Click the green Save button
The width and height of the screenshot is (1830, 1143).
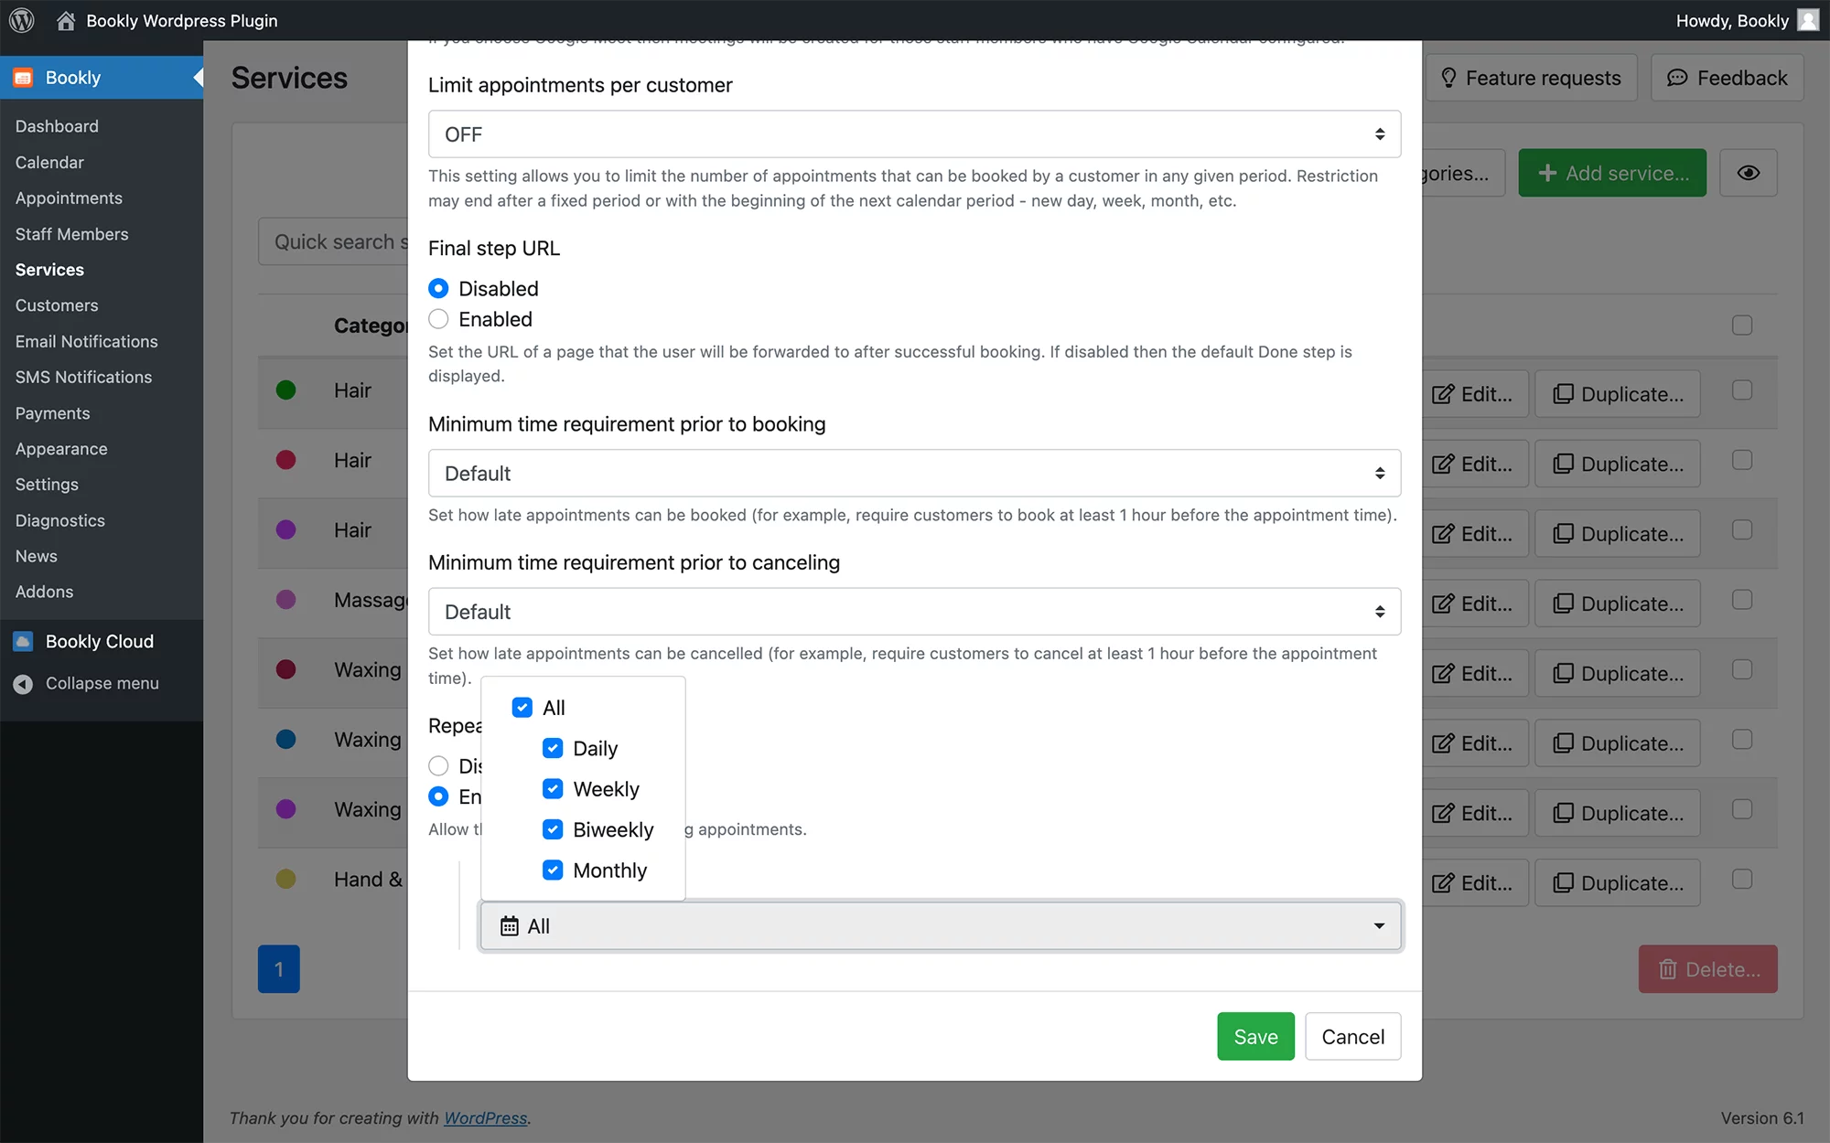tap(1255, 1036)
